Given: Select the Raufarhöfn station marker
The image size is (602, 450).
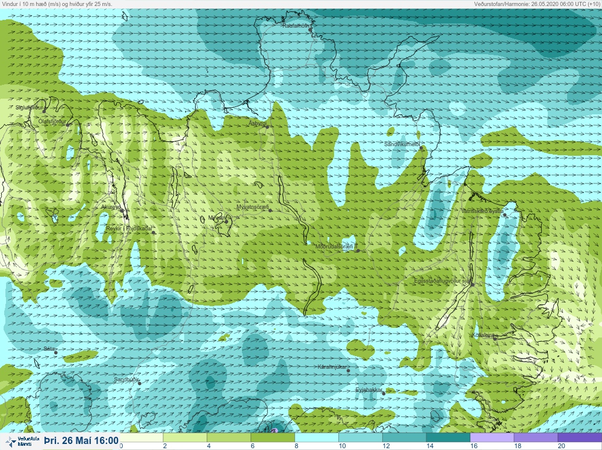Looking at the screenshot, I should click(x=311, y=30).
